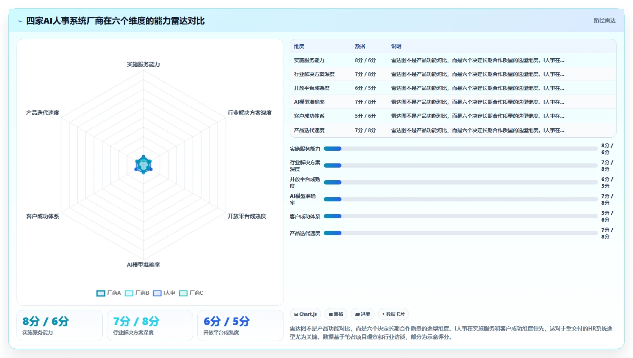Click the AI模型准确率 axis label on the radar

(x=143, y=265)
